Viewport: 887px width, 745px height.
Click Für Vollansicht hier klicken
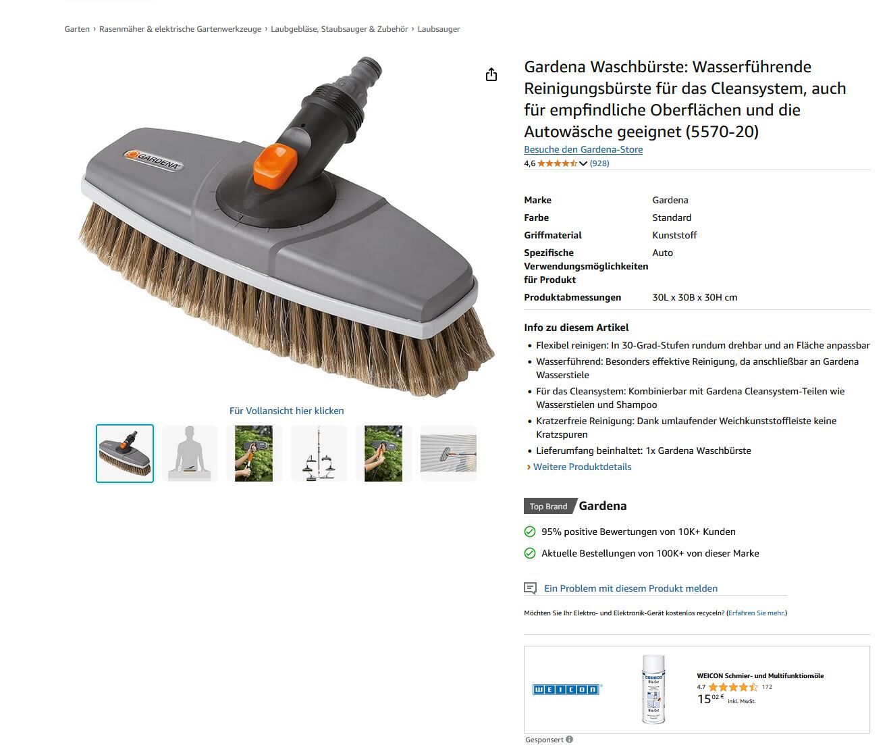[287, 411]
